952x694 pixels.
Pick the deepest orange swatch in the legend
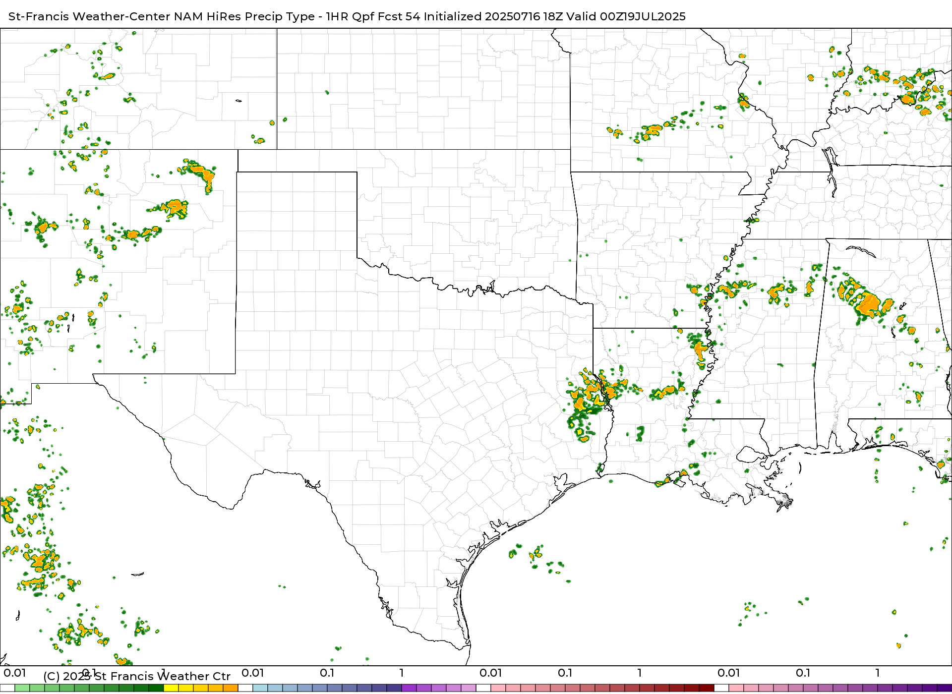tap(231, 688)
